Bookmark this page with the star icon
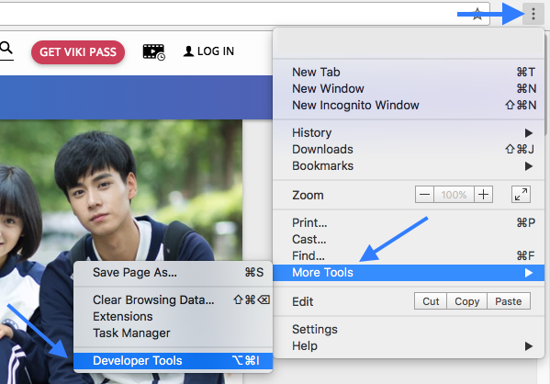The width and height of the screenshot is (550, 384). click(477, 14)
